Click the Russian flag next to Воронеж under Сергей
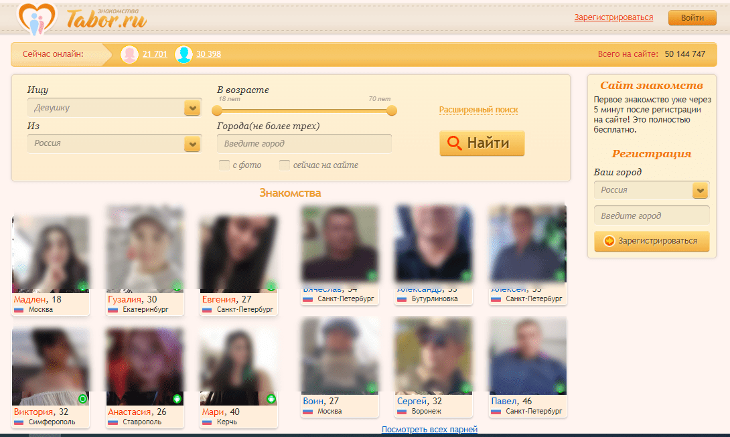The height and width of the screenshot is (437, 730). (402, 412)
